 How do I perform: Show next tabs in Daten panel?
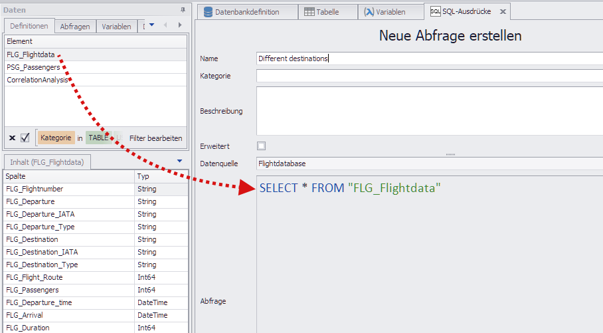(179, 25)
